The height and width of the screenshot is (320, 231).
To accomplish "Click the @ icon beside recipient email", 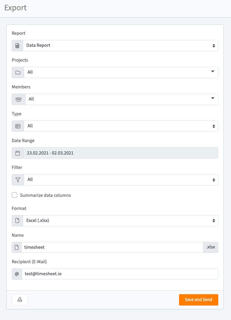I will click(17, 274).
